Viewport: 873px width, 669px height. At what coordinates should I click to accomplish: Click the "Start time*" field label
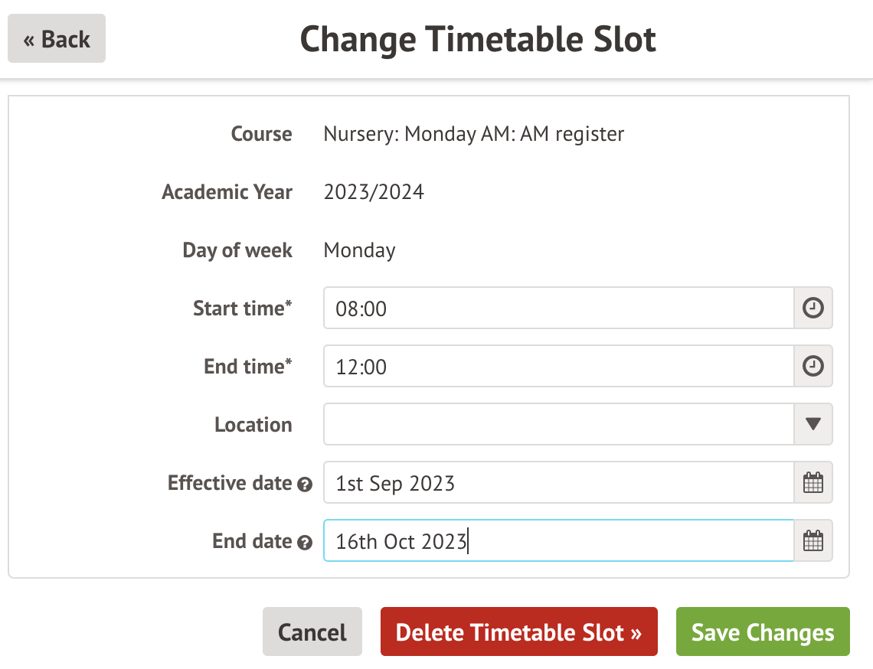coord(242,308)
